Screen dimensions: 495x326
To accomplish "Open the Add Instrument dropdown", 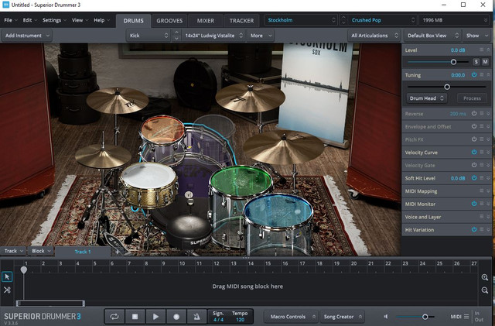I will pos(27,36).
